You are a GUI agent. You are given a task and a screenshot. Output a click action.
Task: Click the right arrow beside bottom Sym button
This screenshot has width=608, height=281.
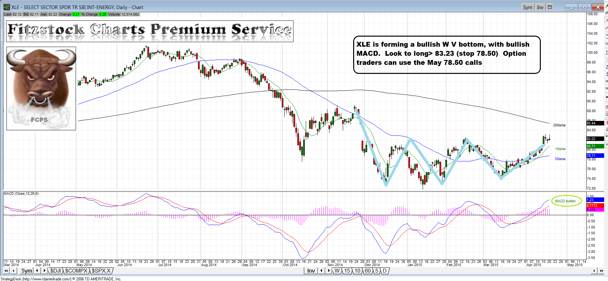point(44,271)
